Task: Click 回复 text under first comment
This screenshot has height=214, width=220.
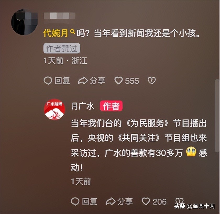Action: tap(62, 81)
